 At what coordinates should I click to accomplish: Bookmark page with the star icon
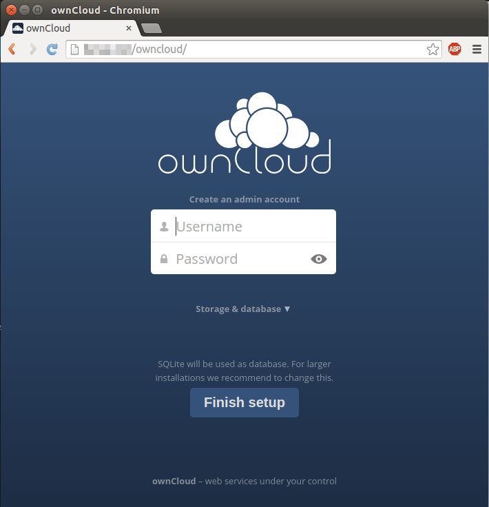[433, 50]
